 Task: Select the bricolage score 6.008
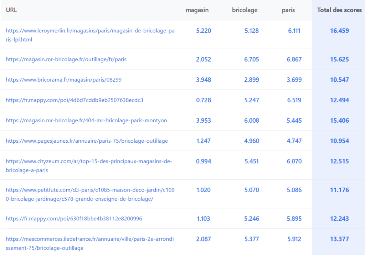(252, 121)
